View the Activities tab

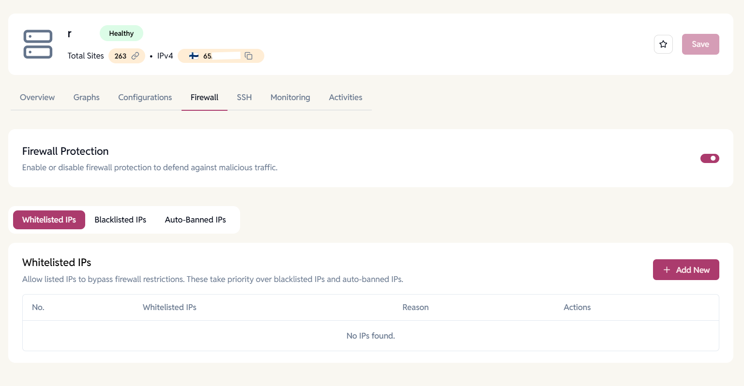pos(345,97)
